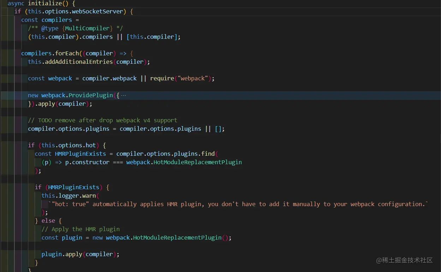This screenshot has height=272, width=441.
Task: Click 'p.constructor' in the arrow function
Action: pyautogui.click(x=88, y=162)
